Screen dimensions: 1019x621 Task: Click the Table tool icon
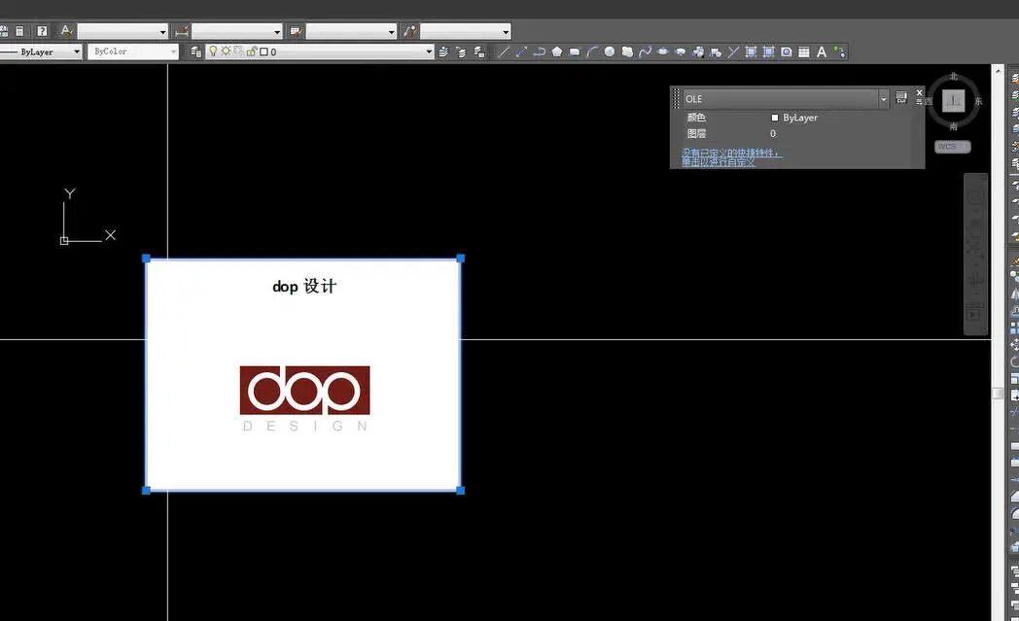(804, 52)
